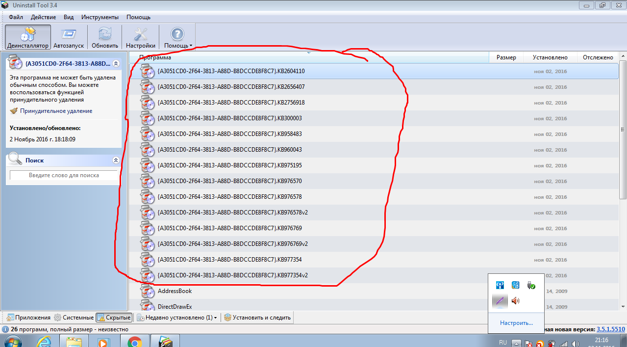Select icon of the KB2756918 entry
Image resolution: width=627 pixels, height=347 pixels.
coord(148,103)
